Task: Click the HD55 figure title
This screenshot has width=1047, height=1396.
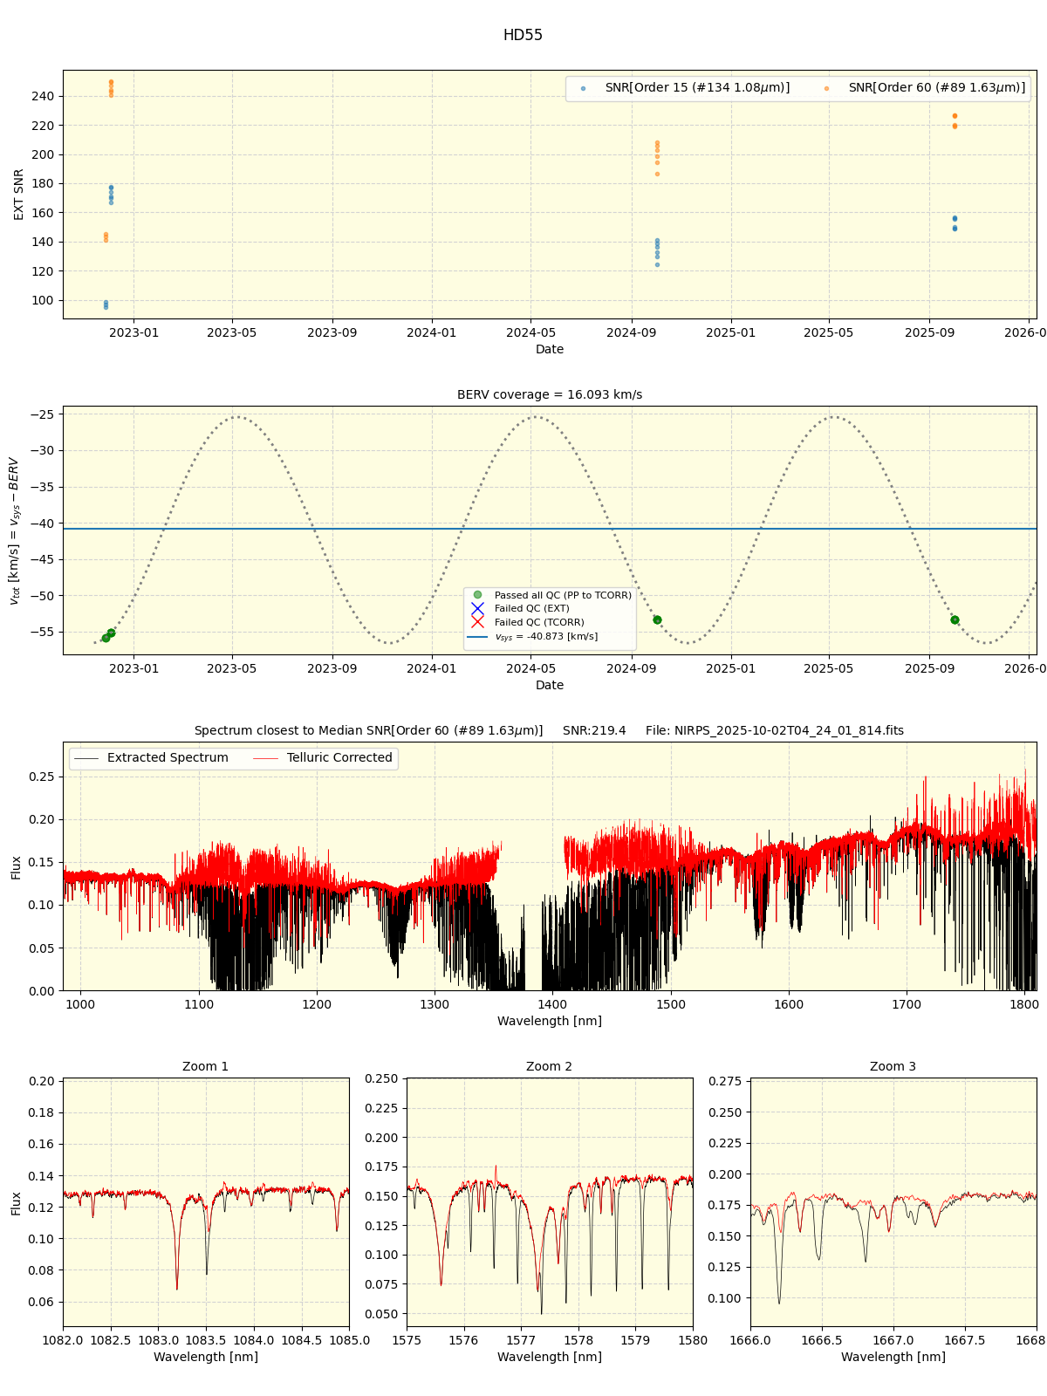Action: (523, 36)
